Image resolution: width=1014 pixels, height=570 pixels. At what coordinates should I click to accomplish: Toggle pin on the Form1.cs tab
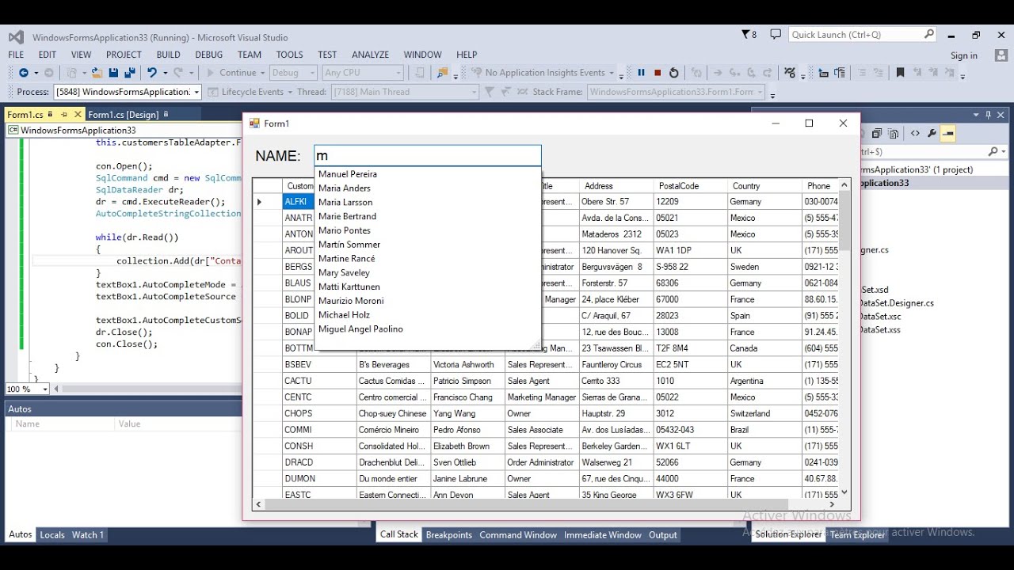64,115
